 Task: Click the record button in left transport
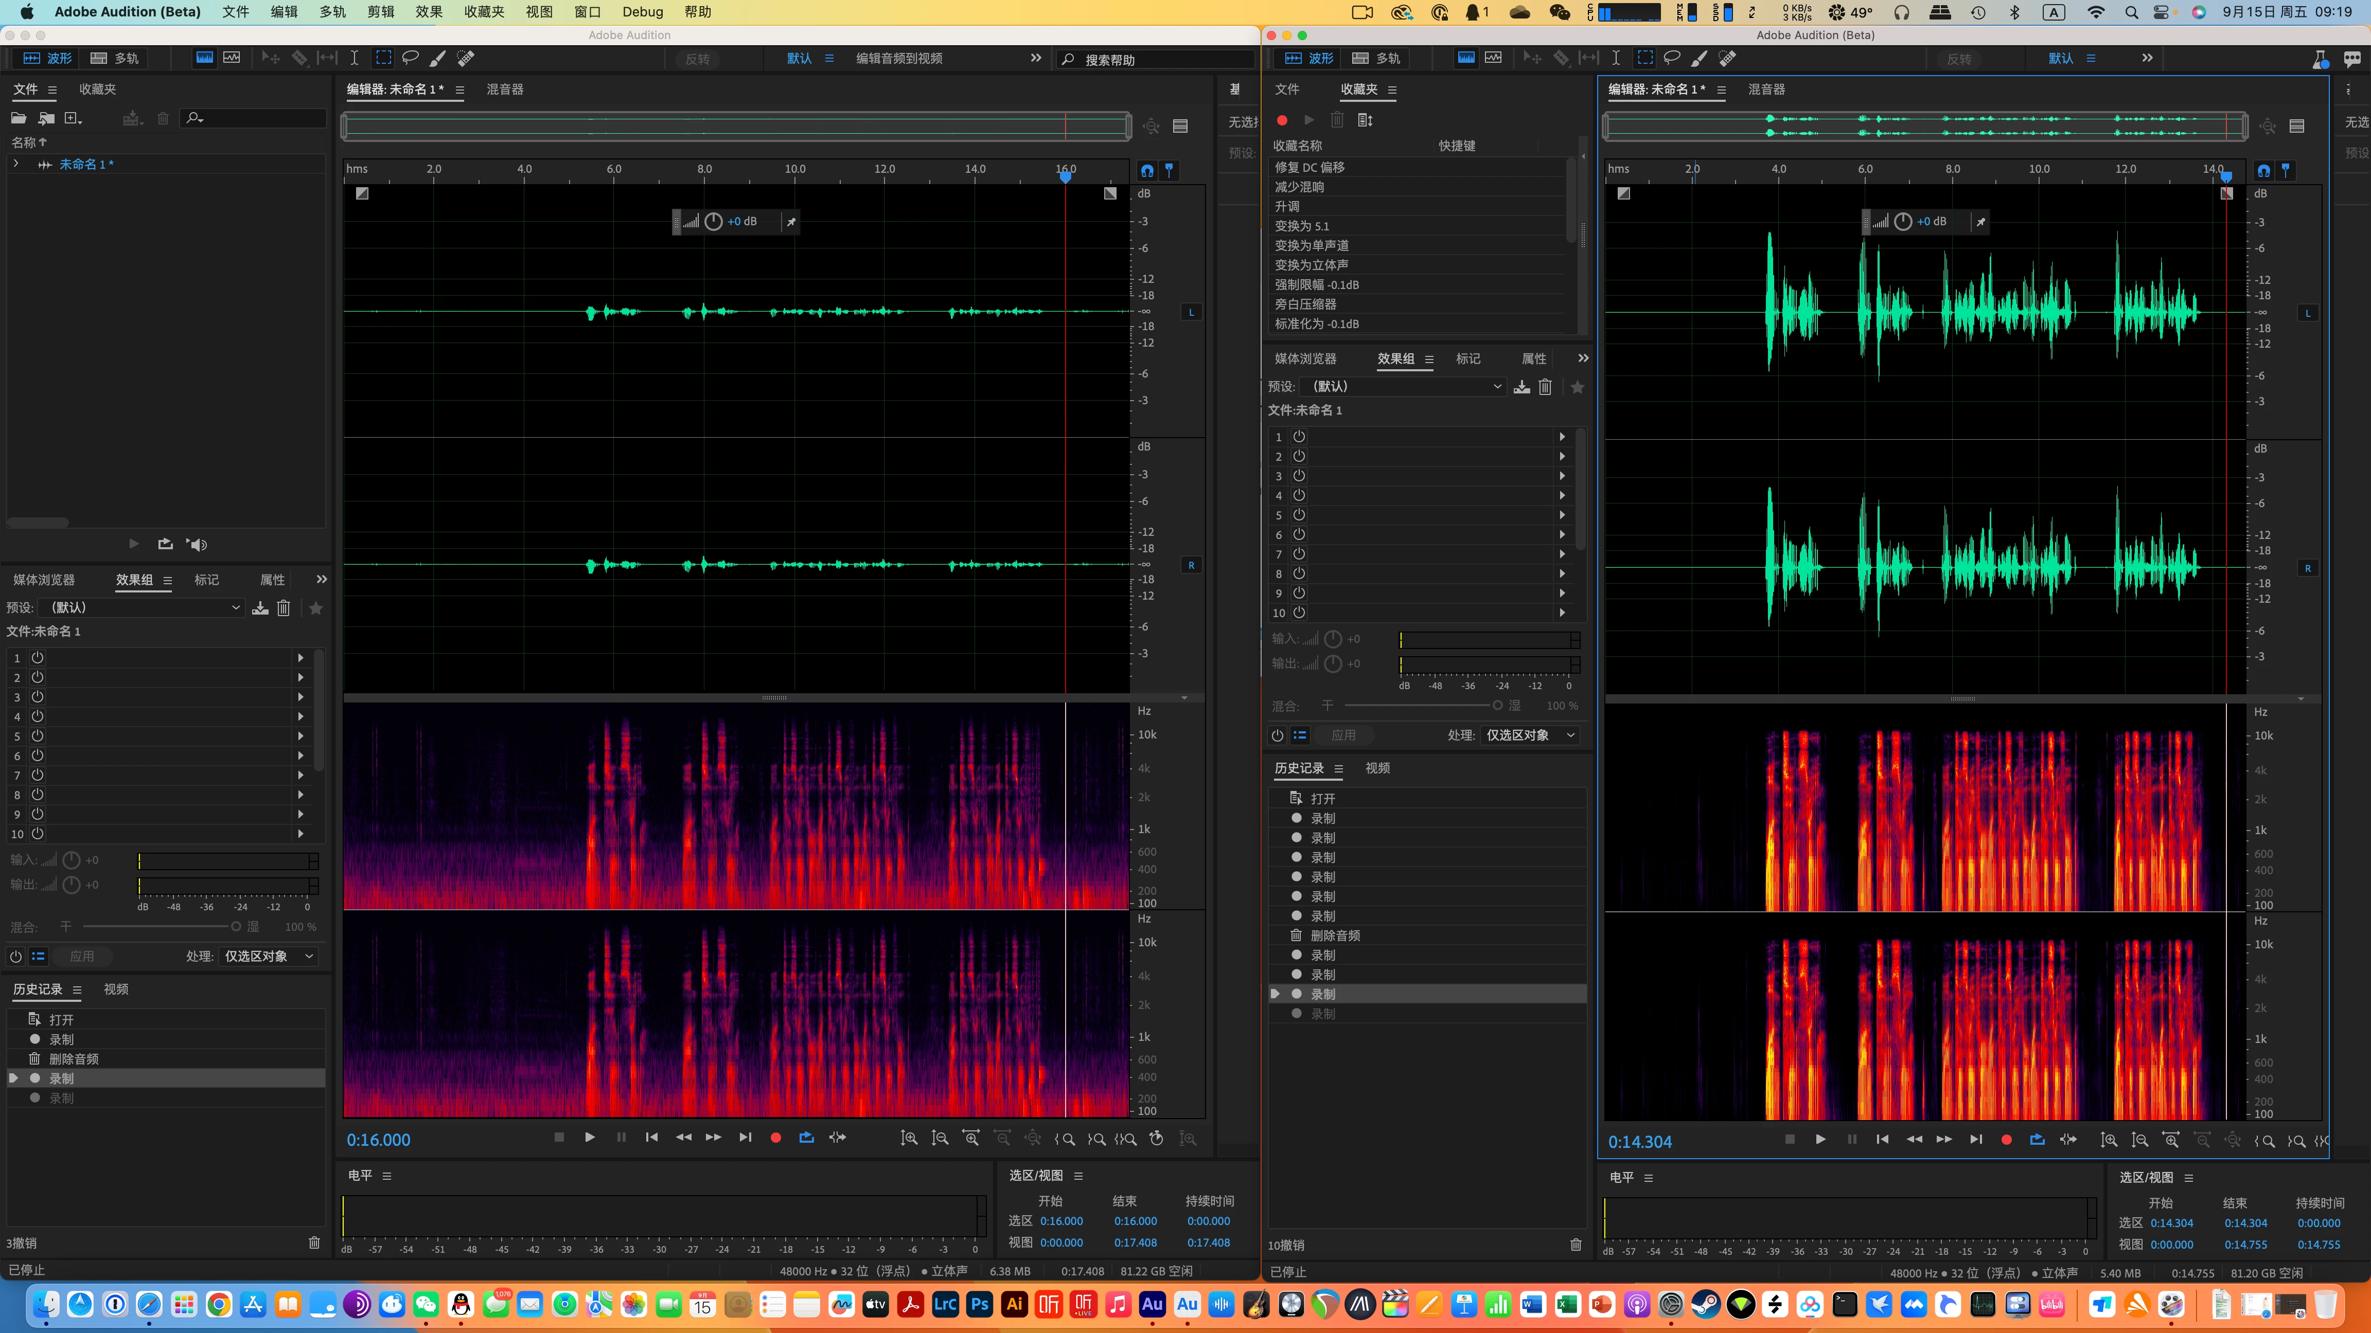point(776,1138)
